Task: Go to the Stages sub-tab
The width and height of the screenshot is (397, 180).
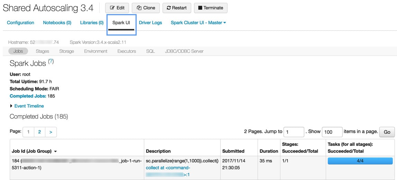Action: point(42,51)
